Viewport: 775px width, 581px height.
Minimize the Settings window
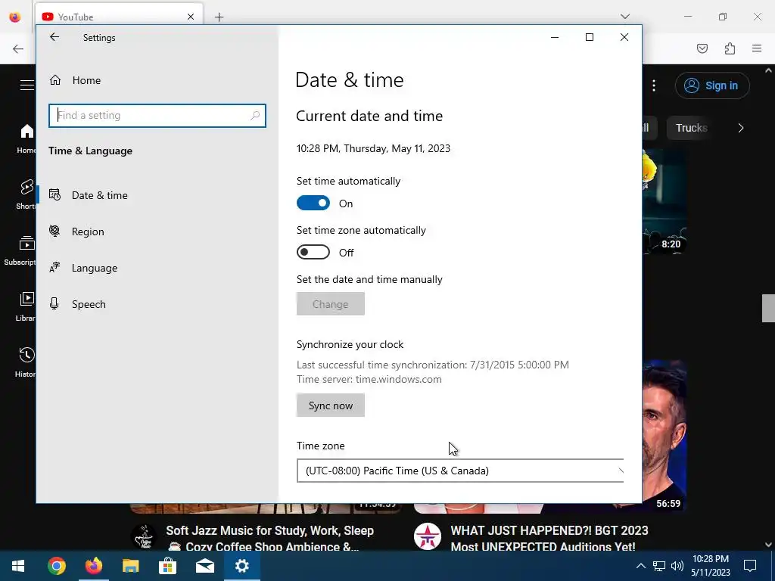pyautogui.click(x=555, y=37)
